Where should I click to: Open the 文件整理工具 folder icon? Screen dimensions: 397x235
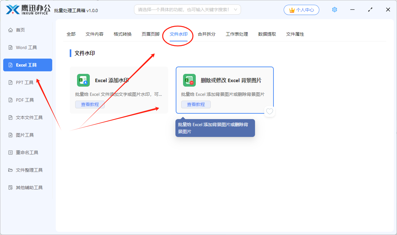pos(10,170)
